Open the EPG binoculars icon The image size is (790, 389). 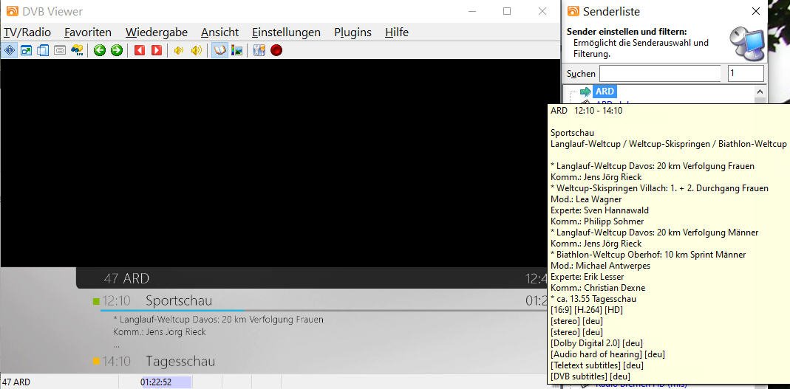[x=77, y=50]
